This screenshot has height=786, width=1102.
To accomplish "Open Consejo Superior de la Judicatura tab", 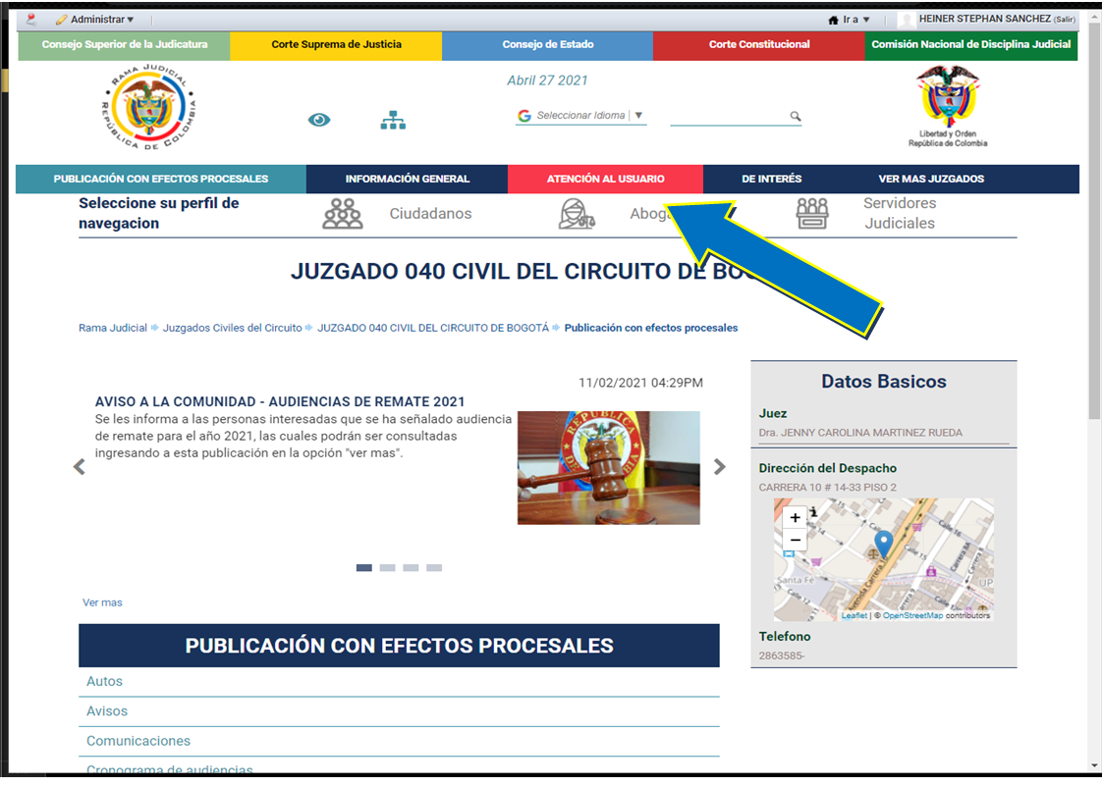I will click(125, 44).
